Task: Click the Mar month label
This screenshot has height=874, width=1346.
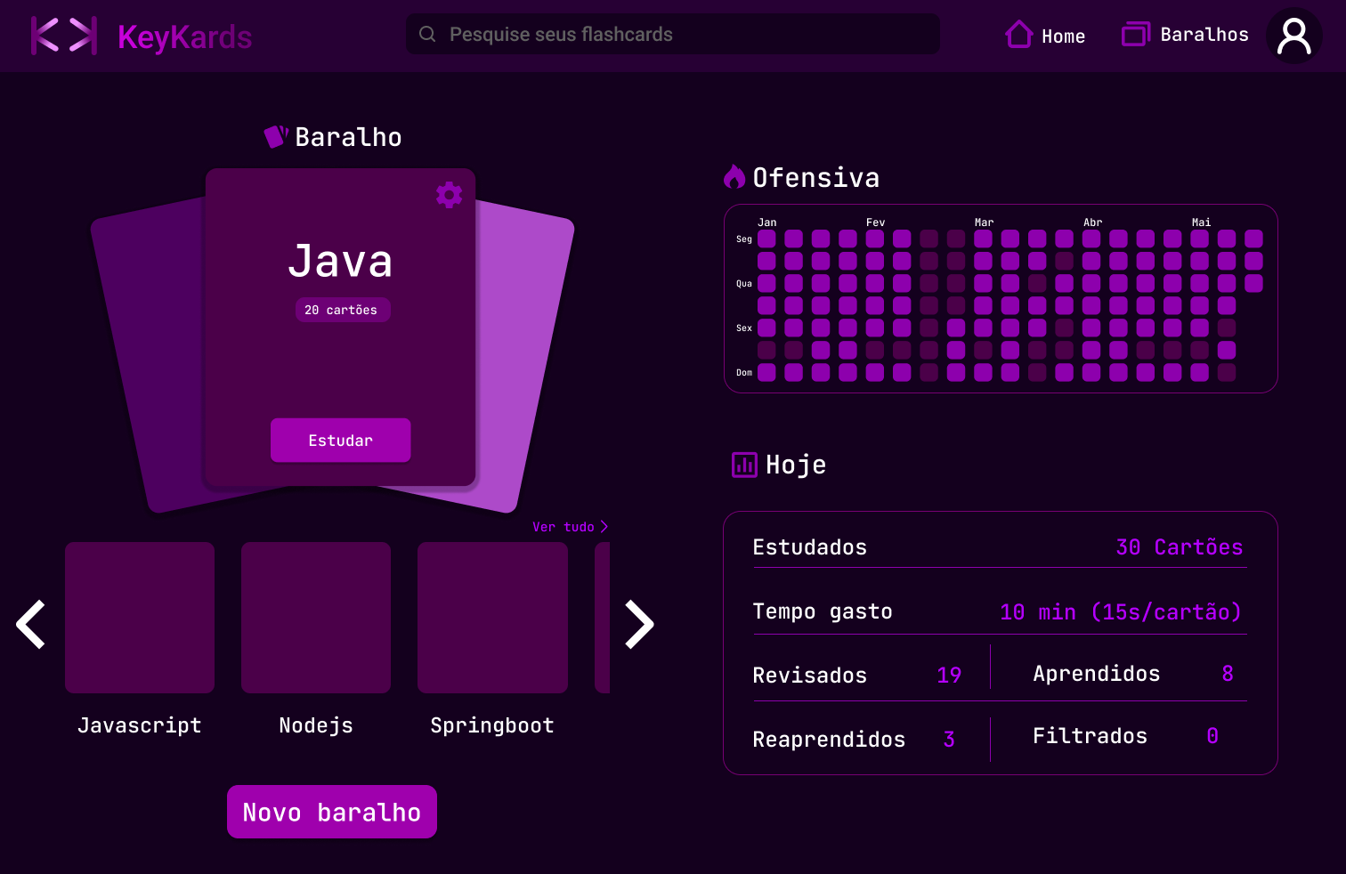Action: click(x=985, y=223)
